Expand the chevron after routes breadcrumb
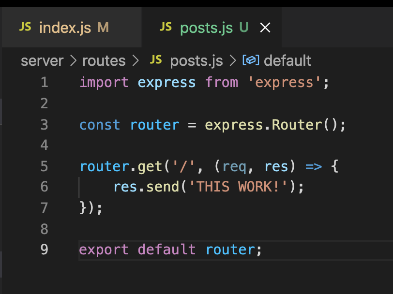This screenshot has height=294, width=393. pos(136,61)
